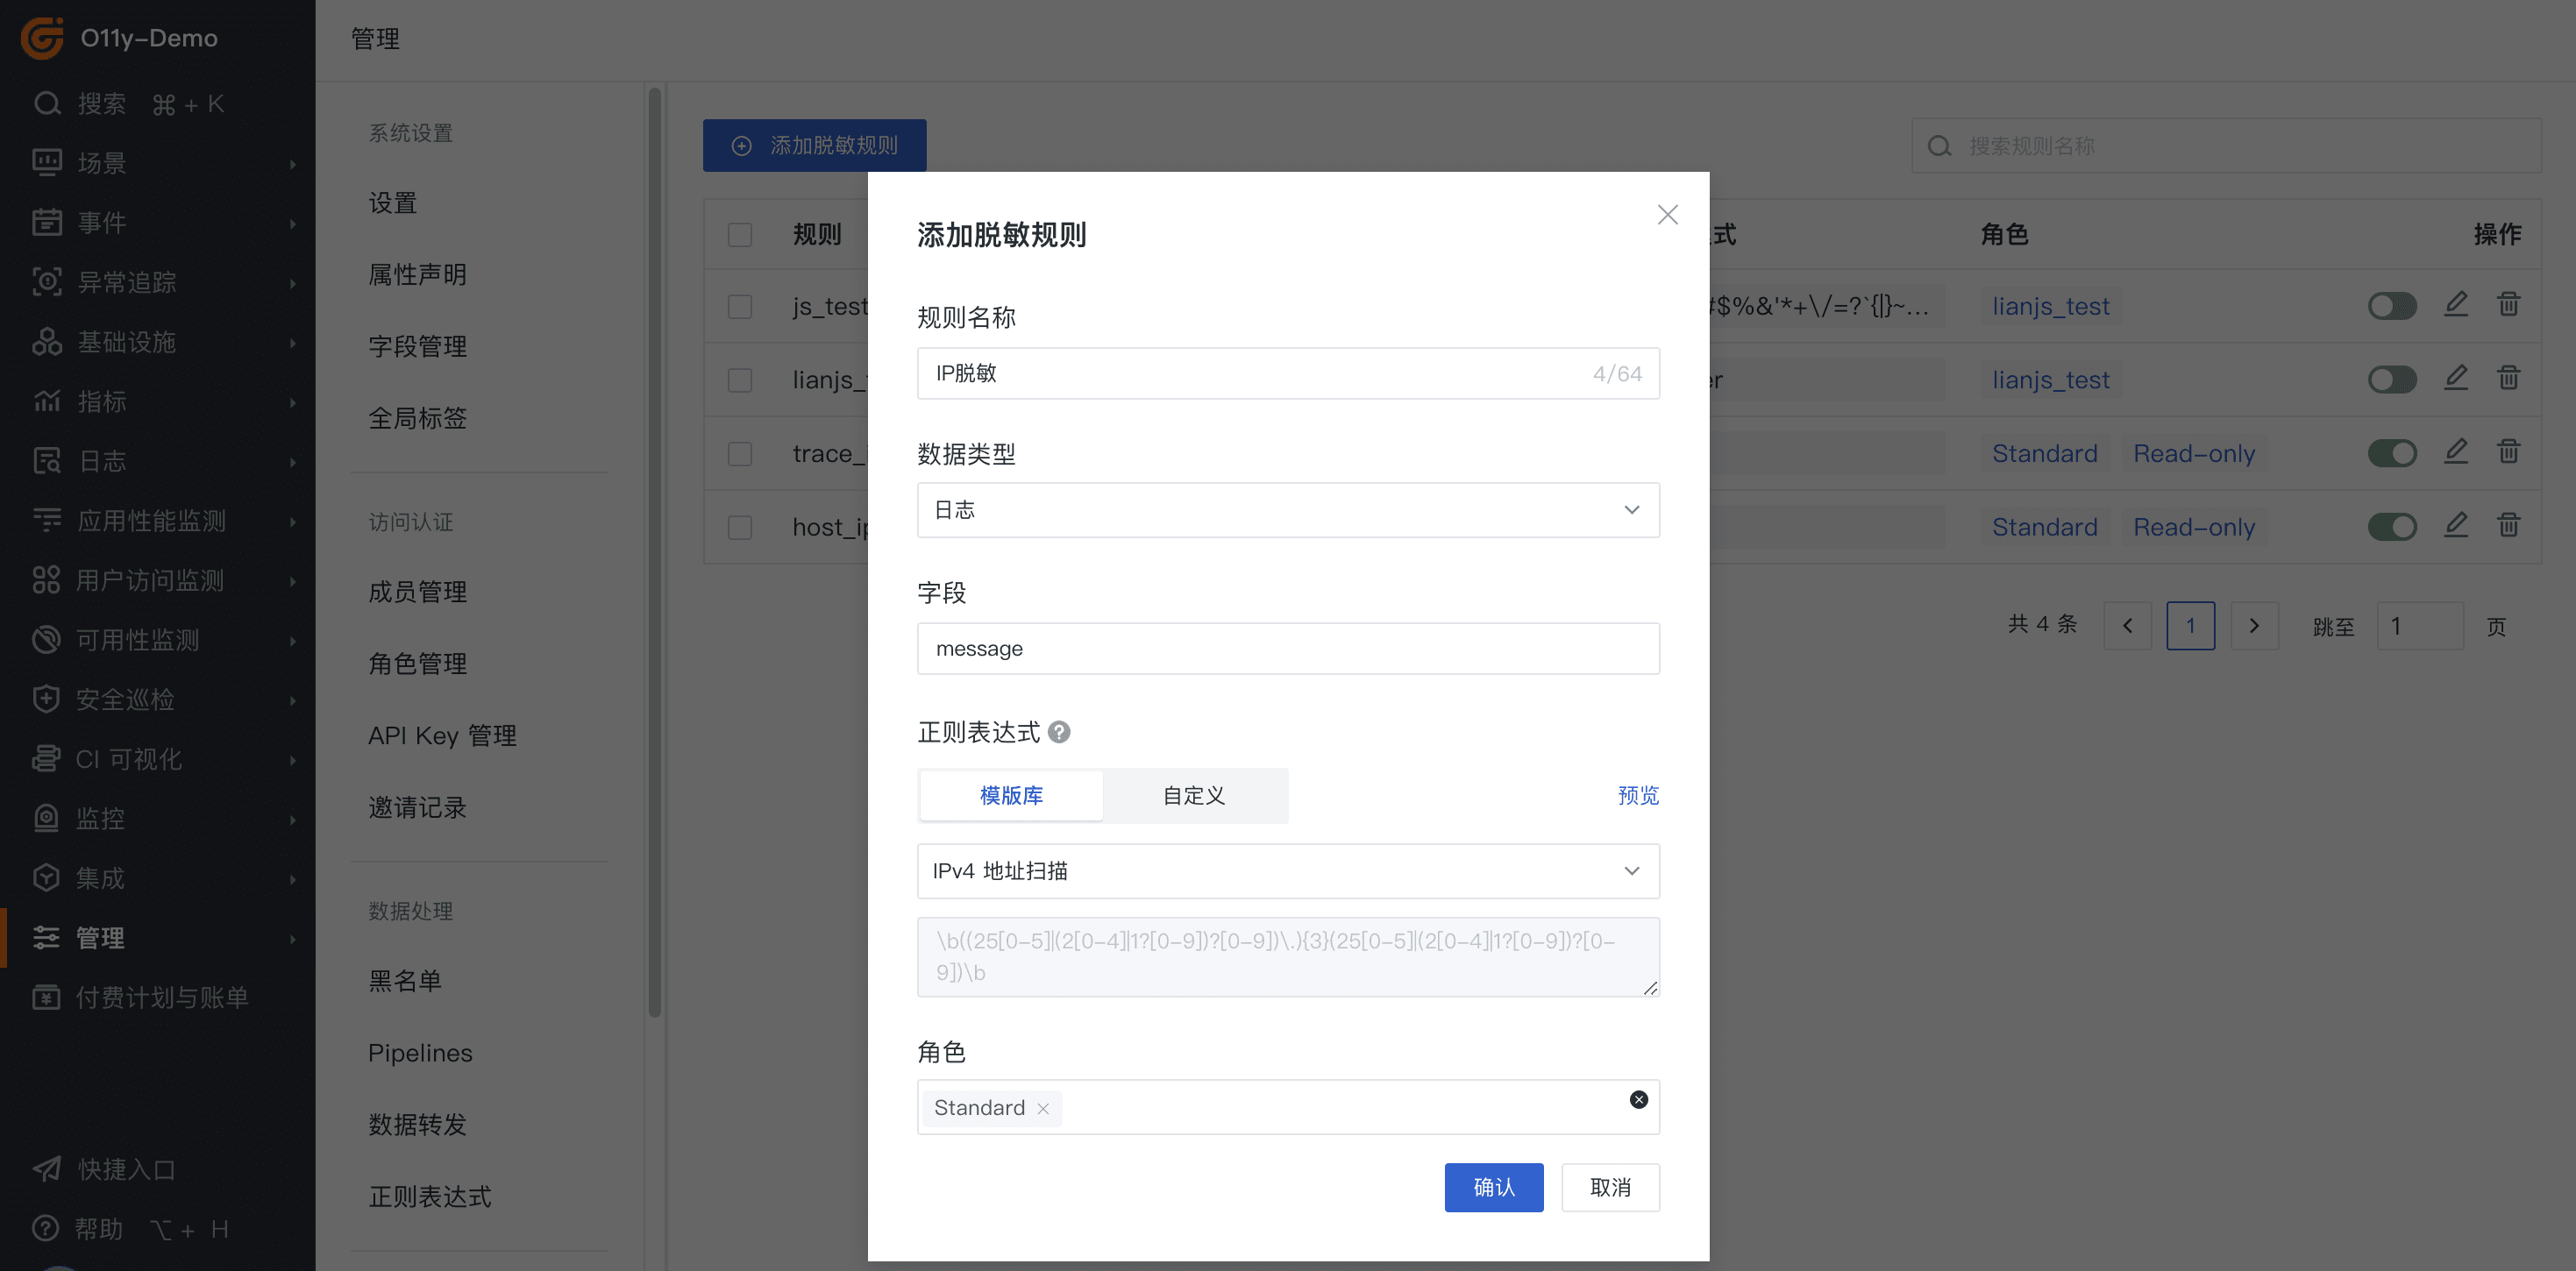Toggle the js_test rule enable switch
Image resolution: width=2576 pixels, height=1271 pixels.
point(2392,306)
